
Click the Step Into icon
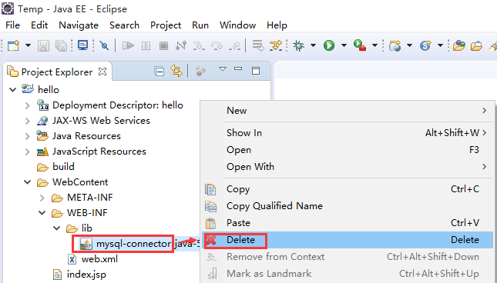point(199,46)
